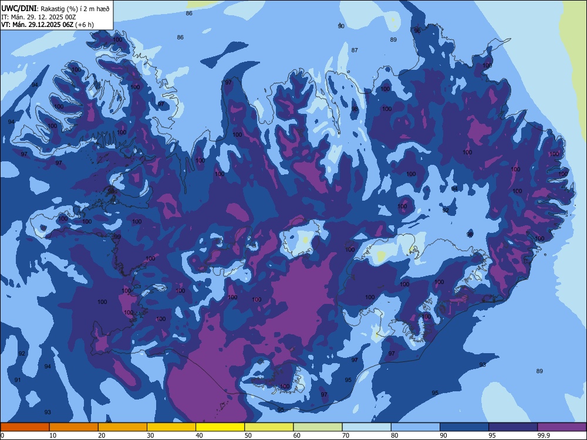Select the legend tick label '20'
The width and height of the screenshot is (587, 440).
(102, 435)
